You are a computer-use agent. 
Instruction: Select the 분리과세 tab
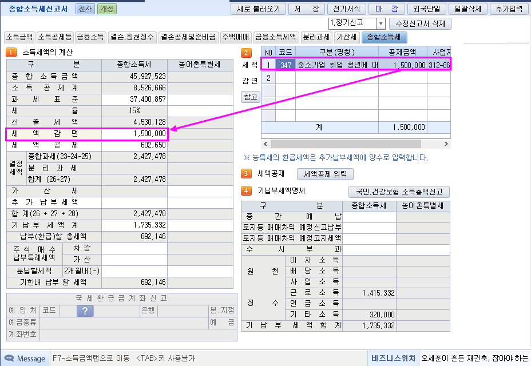click(316, 37)
